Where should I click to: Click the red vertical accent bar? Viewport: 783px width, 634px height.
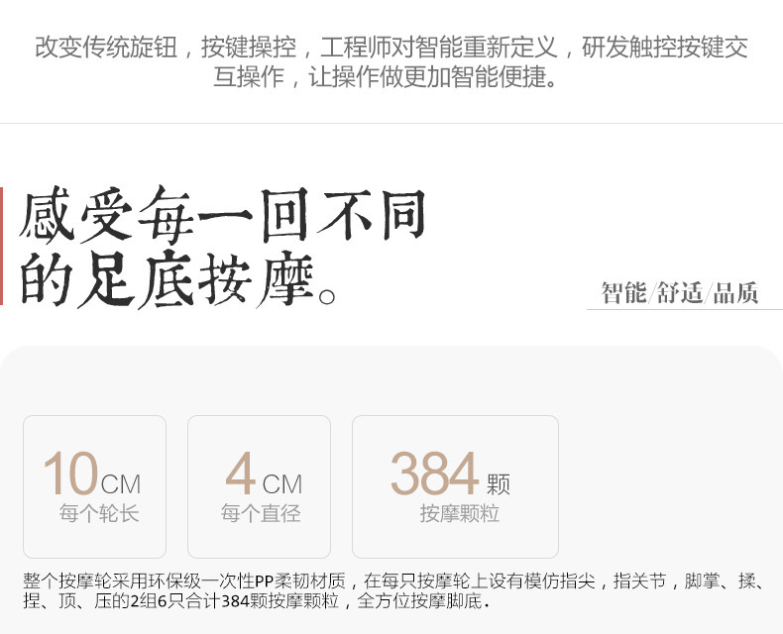(x=2, y=246)
